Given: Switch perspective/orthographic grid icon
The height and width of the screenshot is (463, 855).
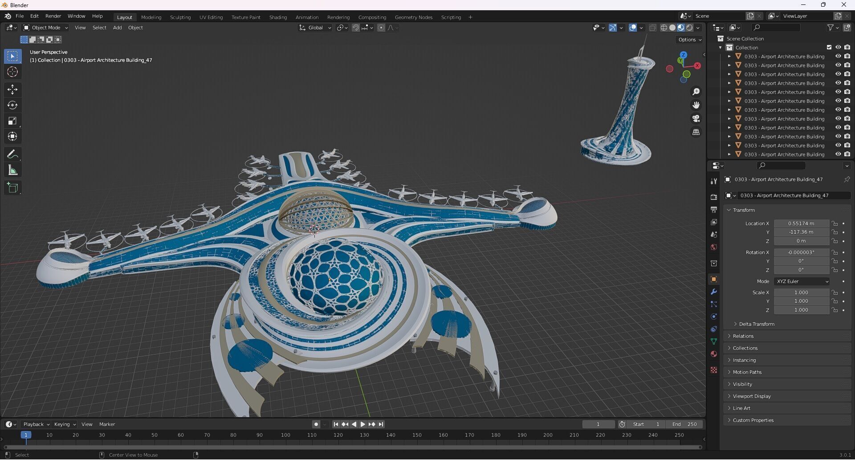Looking at the screenshot, I should pos(696,132).
